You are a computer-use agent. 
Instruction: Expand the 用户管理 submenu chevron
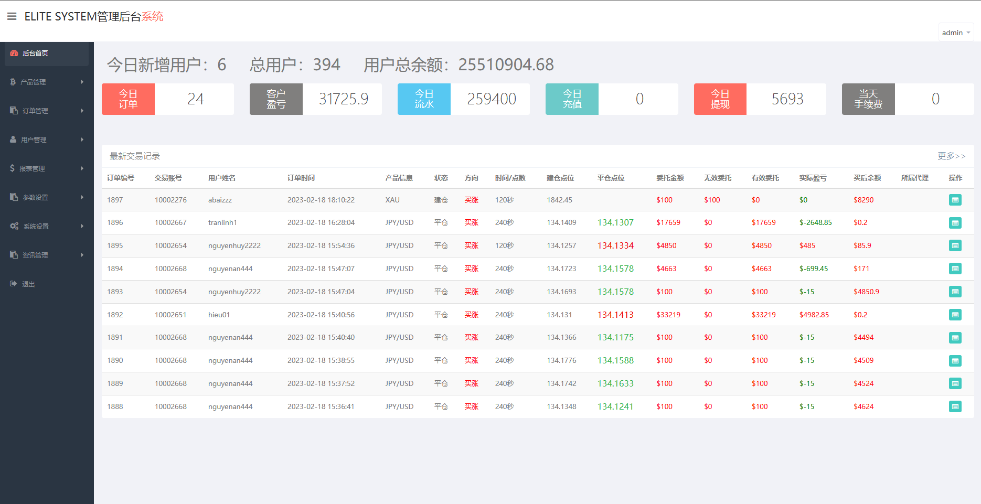[82, 140]
